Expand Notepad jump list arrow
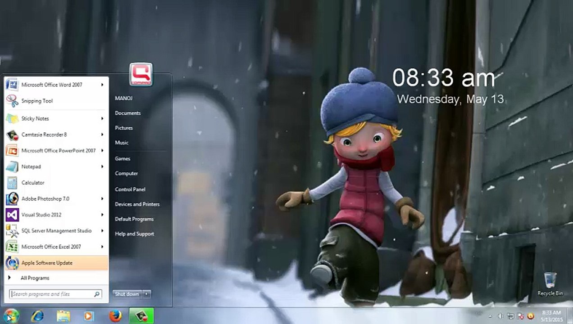This screenshot has width=573, height=324. 102,166
